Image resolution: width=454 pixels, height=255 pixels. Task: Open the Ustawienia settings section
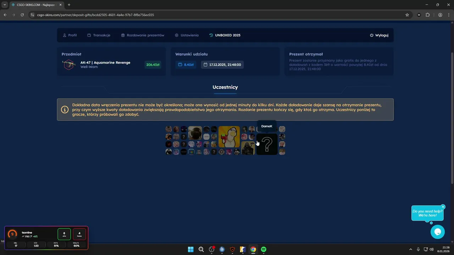[187, 35]
